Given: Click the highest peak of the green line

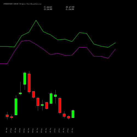Looking at the screenshot, I should [36, 20].
